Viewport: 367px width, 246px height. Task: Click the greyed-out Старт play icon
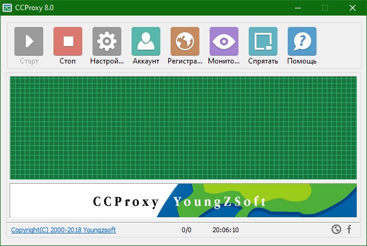[29, 41]
